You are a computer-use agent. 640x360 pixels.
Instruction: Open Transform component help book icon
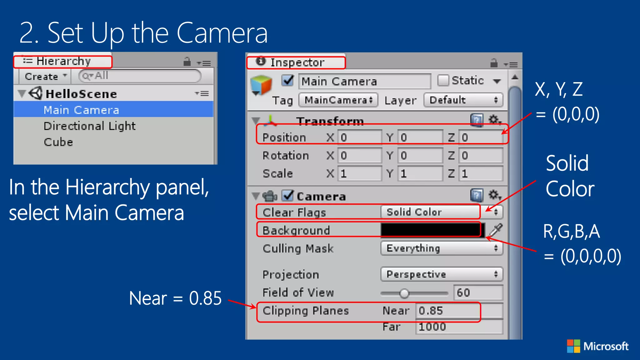pyautogui.click(x=477, y=120)
